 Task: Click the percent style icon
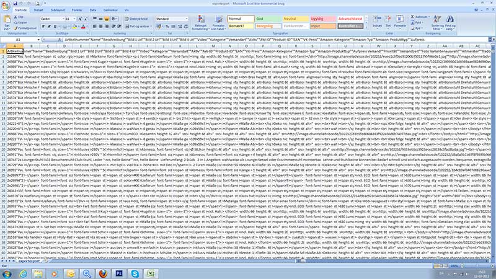coord(167,27)
